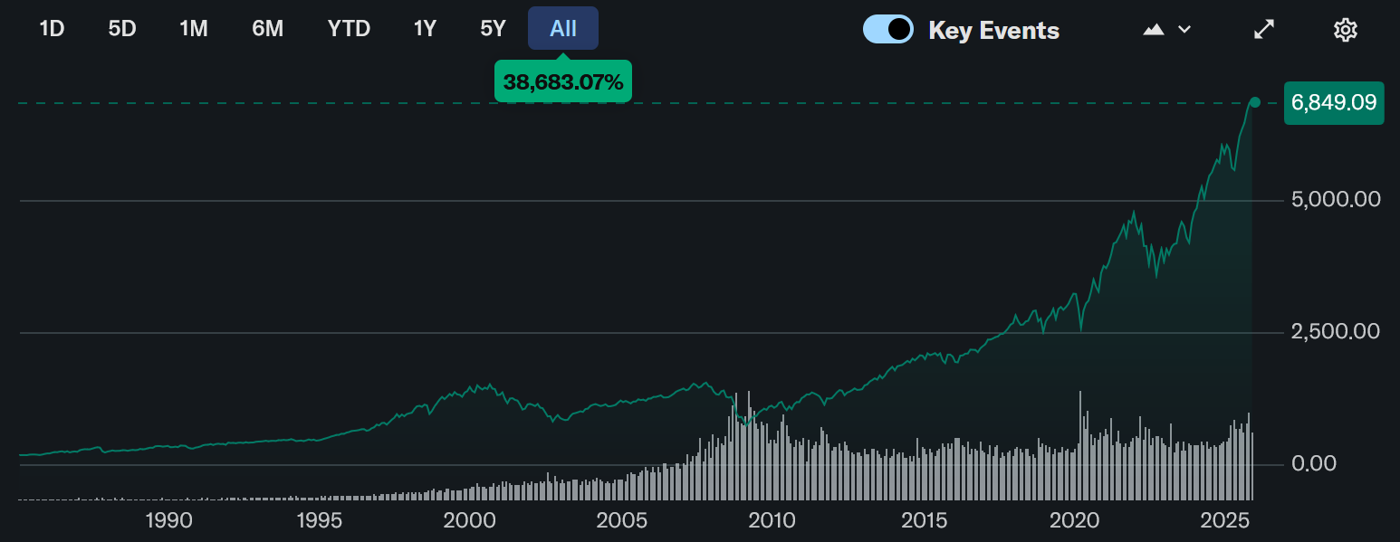The height and width of the screenshot is (542, 1400).
Task: Click the All range button
Action: point(562,29)
